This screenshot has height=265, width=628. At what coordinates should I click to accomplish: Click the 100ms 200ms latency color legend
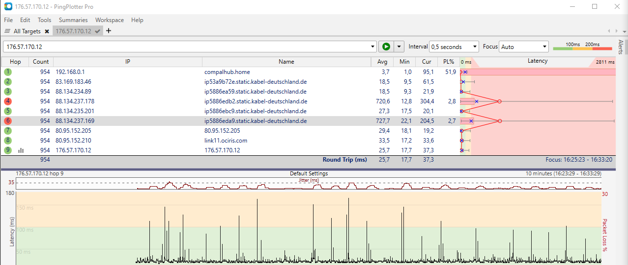click(582, 47)
